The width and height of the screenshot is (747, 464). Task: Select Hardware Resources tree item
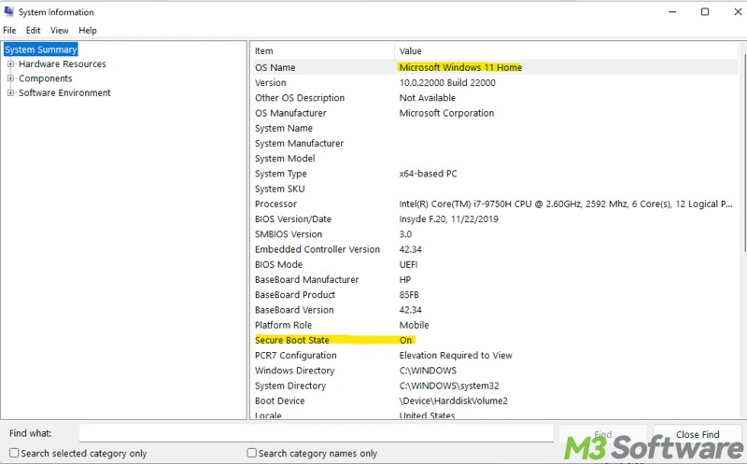pyautogui.click(x=63, y=63)
